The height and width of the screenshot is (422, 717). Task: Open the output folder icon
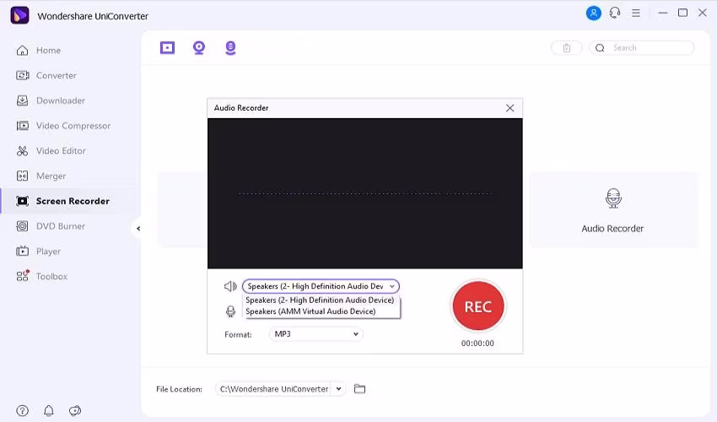click(360, 389)
